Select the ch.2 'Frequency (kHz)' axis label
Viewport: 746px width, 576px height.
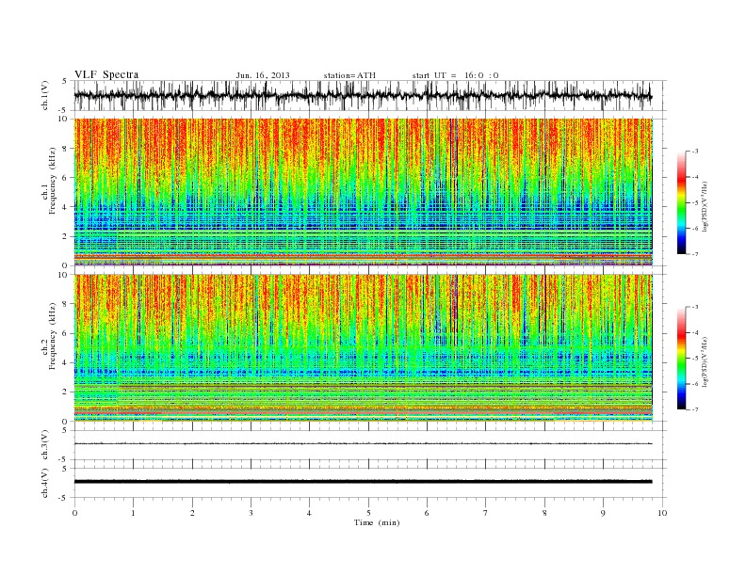pos(53,337)
